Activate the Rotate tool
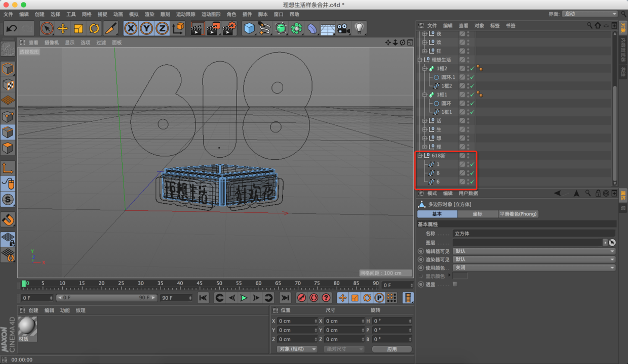This screenshot has height=364, width=628. tap(94, 28)
